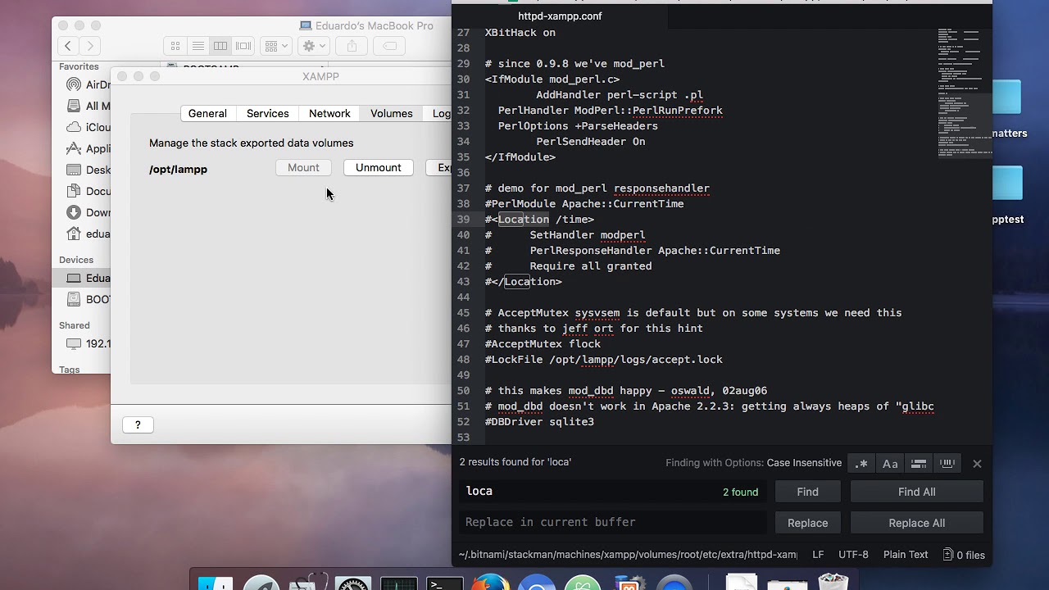Click the file path in editor status bar
1049x590 pixels.
[x=628, y=555]
